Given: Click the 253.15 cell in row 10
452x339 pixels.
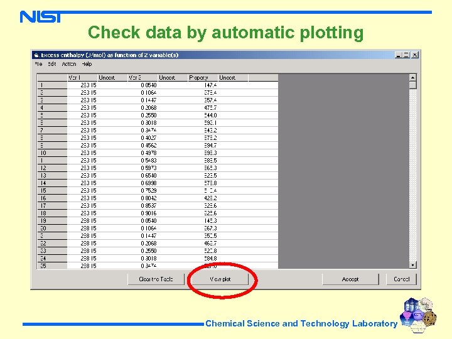Looking at the screenshot, I should click(82, 153).
